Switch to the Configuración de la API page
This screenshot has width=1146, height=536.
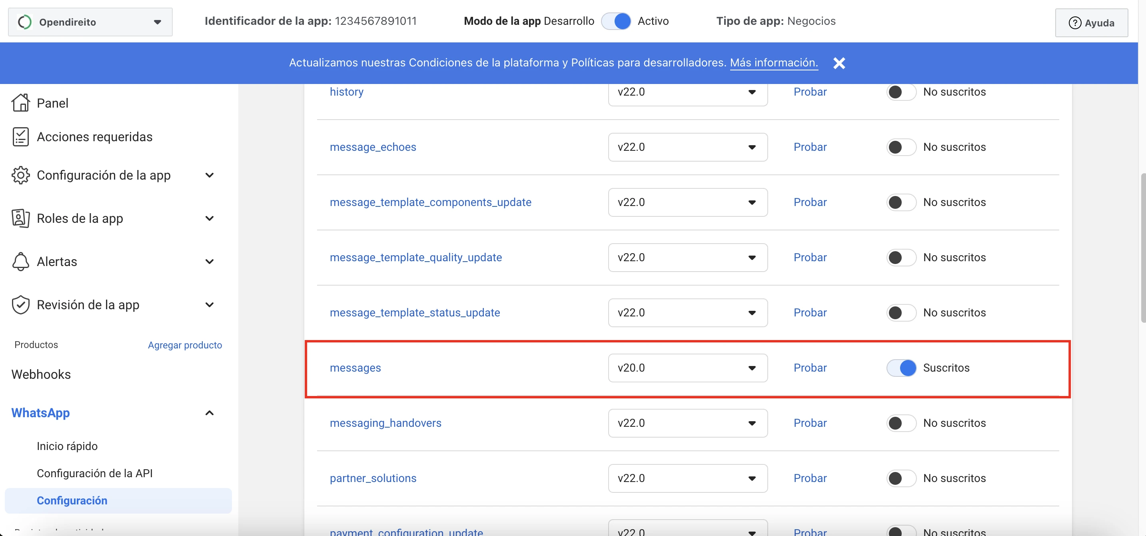(95, 473)
